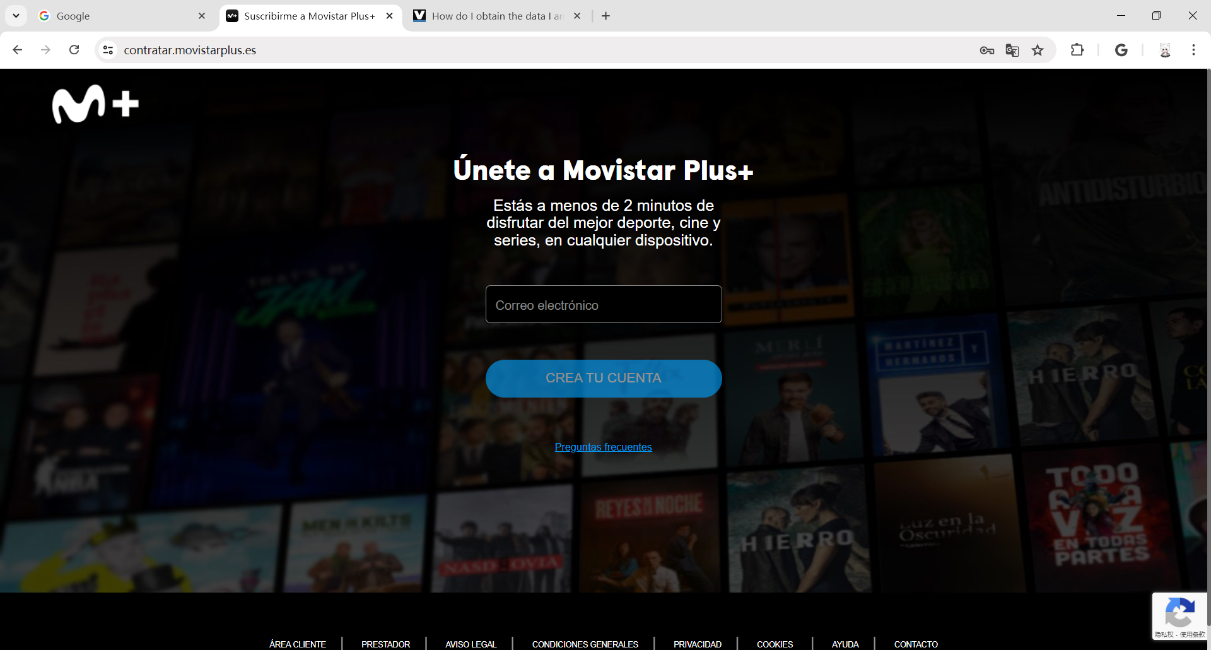Switch to the Google tab
The width and height of the screenshot is (1211, 650).
point(123,16)
